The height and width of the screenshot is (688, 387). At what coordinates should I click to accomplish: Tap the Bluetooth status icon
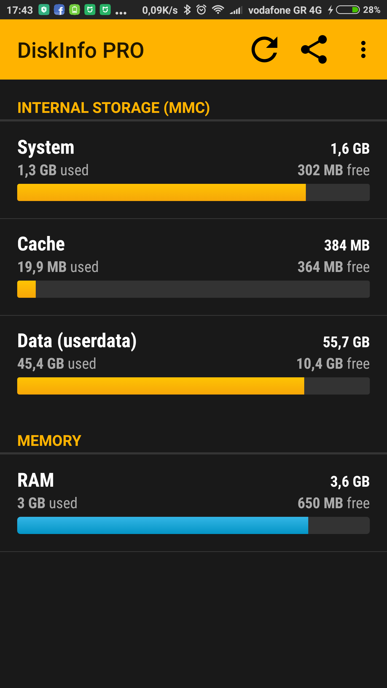pyautogui.click(x=187, y=10)
